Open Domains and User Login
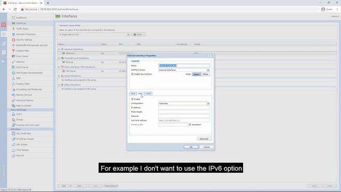Screen dimensions: 341x192 [28, 125]
